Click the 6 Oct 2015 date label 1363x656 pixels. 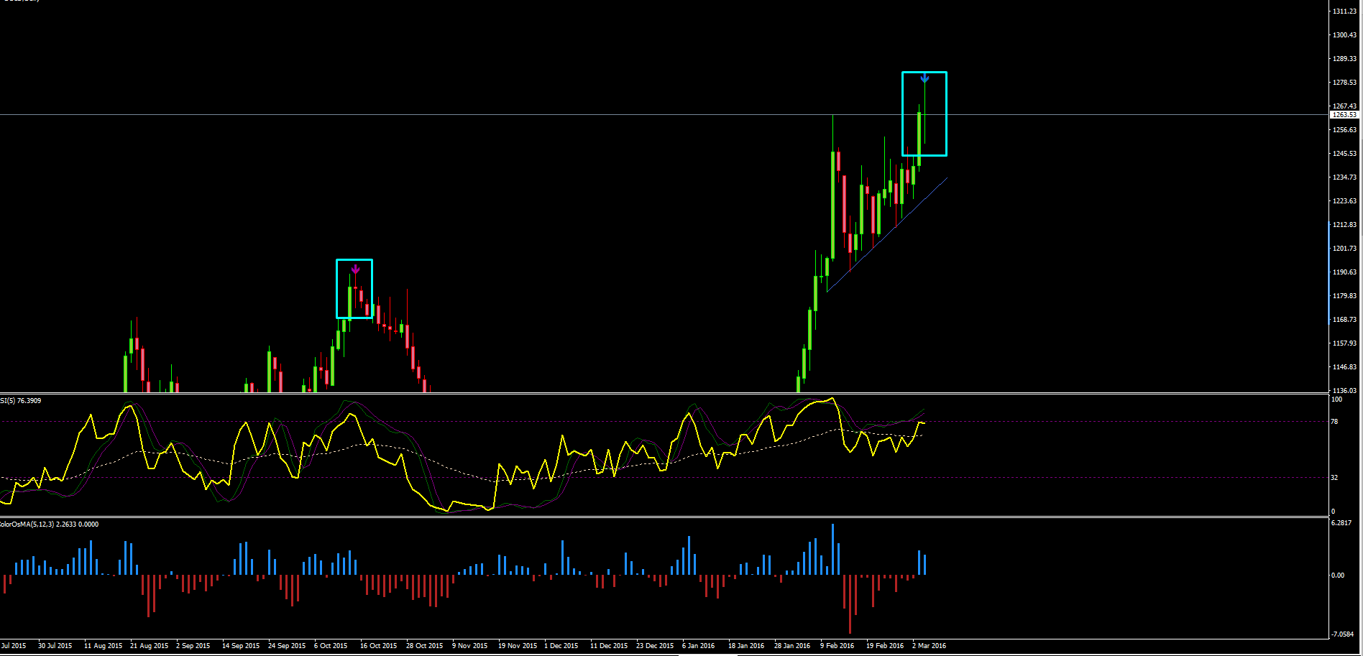pyautogui.click(x=331, y=646)
